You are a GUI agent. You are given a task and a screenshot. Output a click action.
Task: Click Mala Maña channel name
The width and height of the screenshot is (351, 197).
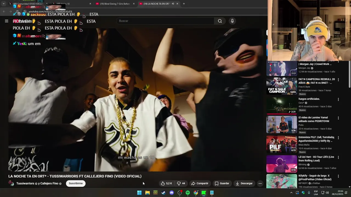pyautogui.click(x=304, y=145)
